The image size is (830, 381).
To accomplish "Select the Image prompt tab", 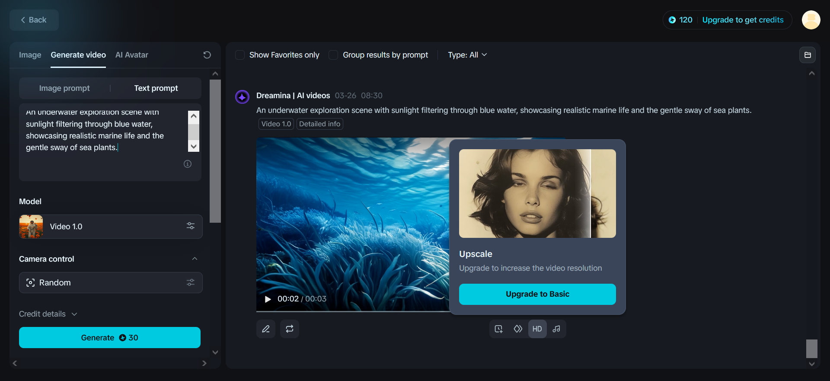I will tap(64, 88).
